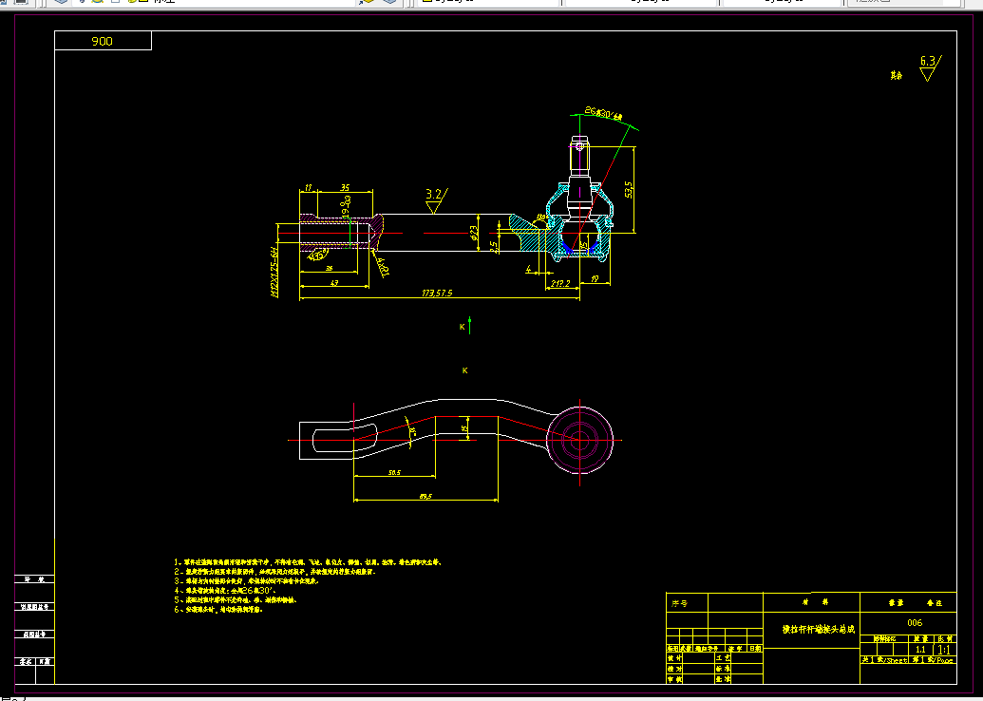Pick the M12X1.25-6H thread annotation

click(x=274, y=272)
